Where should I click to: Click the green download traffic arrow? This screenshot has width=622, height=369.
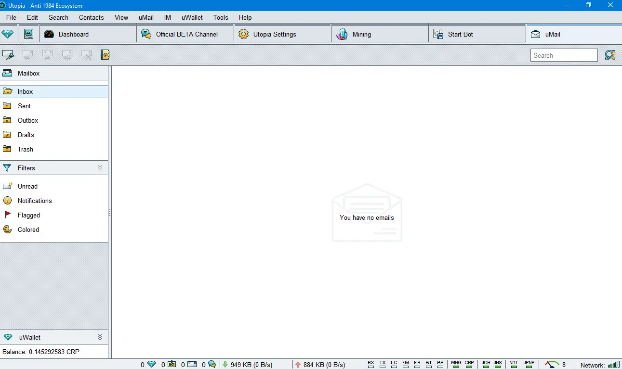[225, 364]
